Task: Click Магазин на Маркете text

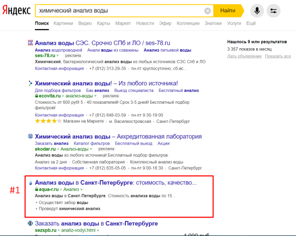Action: tap(83, 121)
